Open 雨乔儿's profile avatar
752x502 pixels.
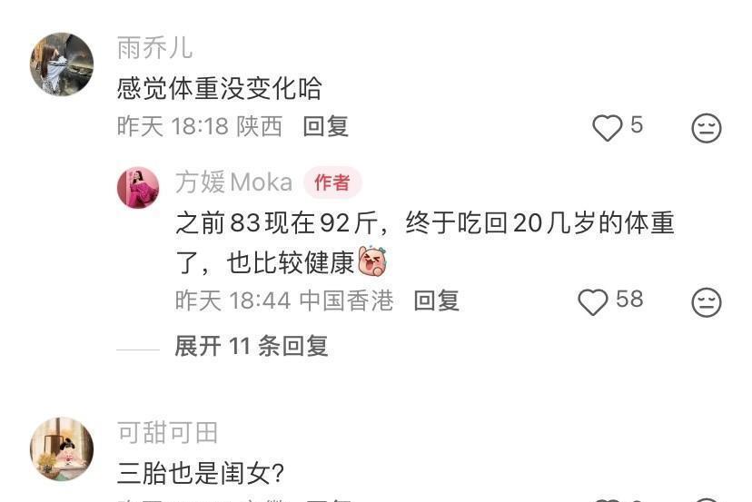pos(62,64)
